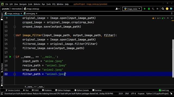
Task: Change the 4 spaces indent setting
Action: tap(141, 93)
